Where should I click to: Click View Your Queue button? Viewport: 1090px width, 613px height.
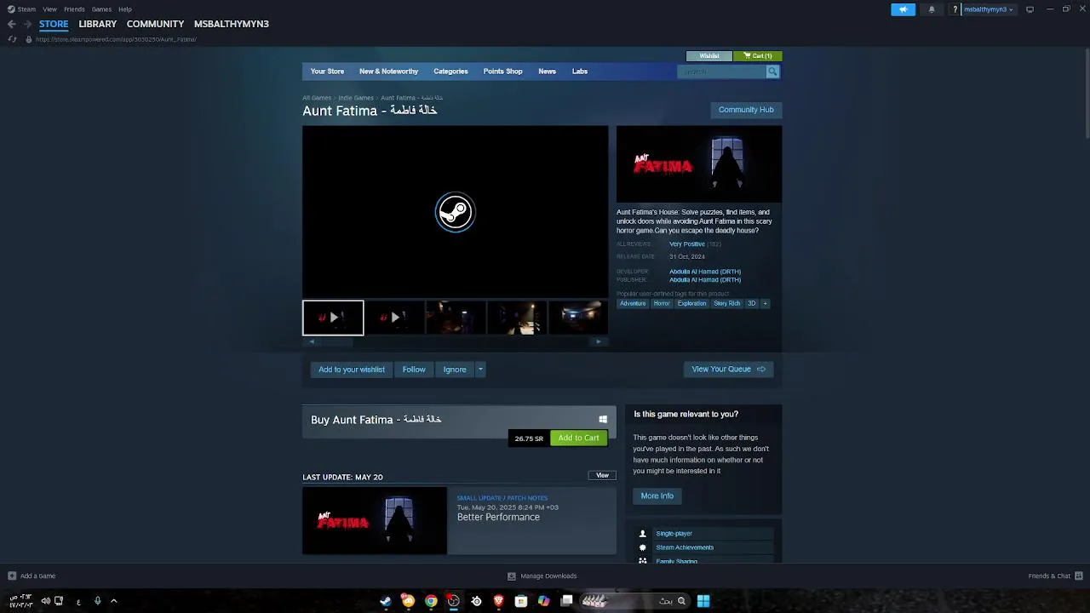(728, 370)
